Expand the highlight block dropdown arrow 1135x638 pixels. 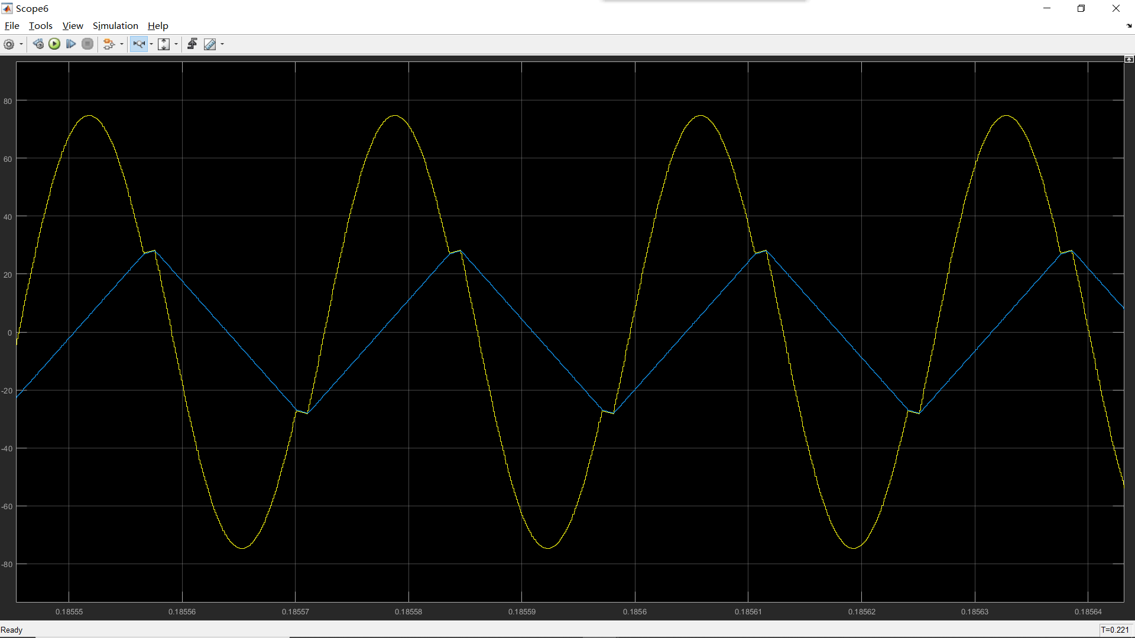(x=122, y=44)
